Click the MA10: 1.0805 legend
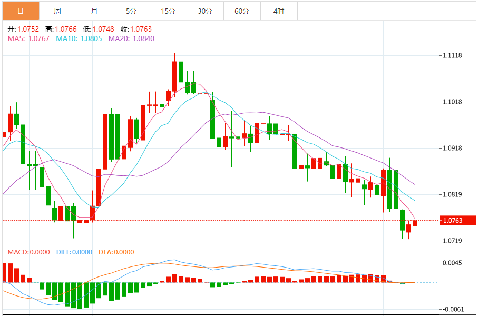The width and height of the screenshot is (479, 316). [x=79, y=38]
